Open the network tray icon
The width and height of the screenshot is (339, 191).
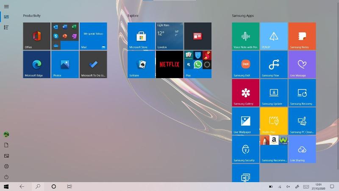pos(280,186)
